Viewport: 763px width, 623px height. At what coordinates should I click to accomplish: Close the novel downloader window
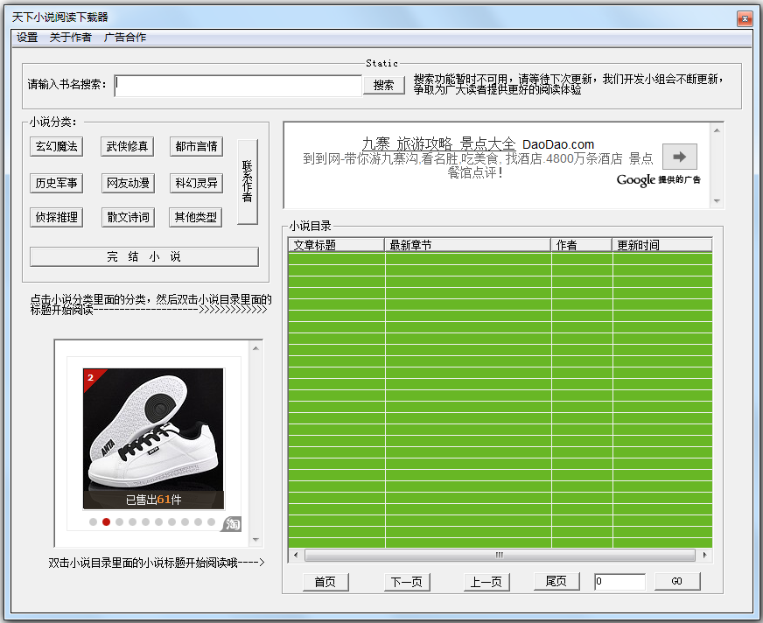(x=743, y=17)
